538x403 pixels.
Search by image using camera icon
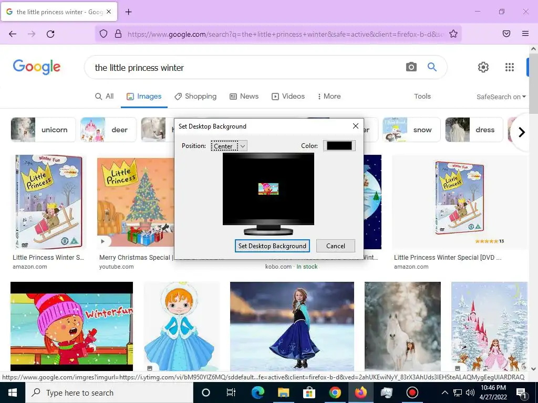click(x=411, y=67)
